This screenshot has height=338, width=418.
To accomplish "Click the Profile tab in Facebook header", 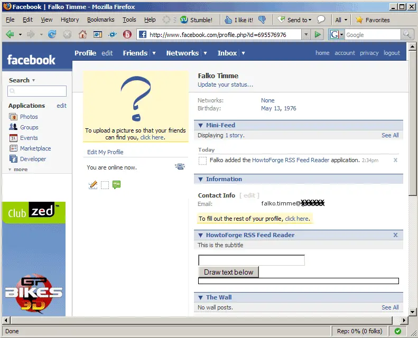I will point(85,53).
